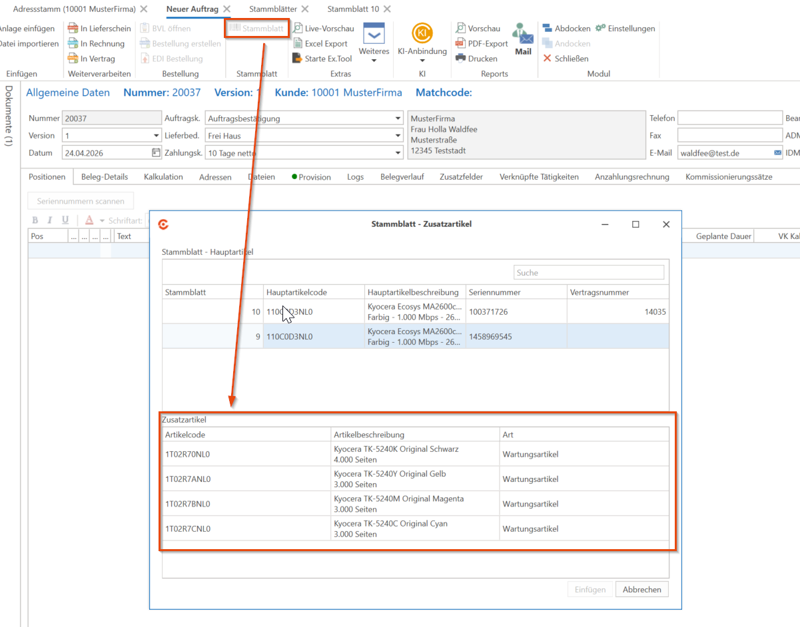Select Stammblatt 10 row with serial 100371726
Screen dimensions: 800x627
(416, 312)
